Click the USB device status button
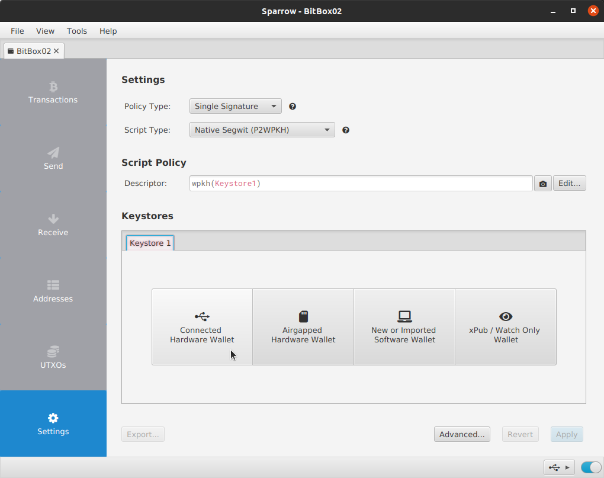Image resolution: width=604 pixels, height=478 pixels. [559, 467]
